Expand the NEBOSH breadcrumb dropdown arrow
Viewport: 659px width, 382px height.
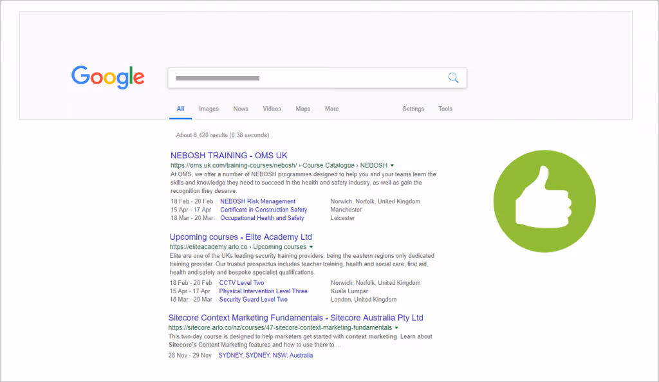393,165
